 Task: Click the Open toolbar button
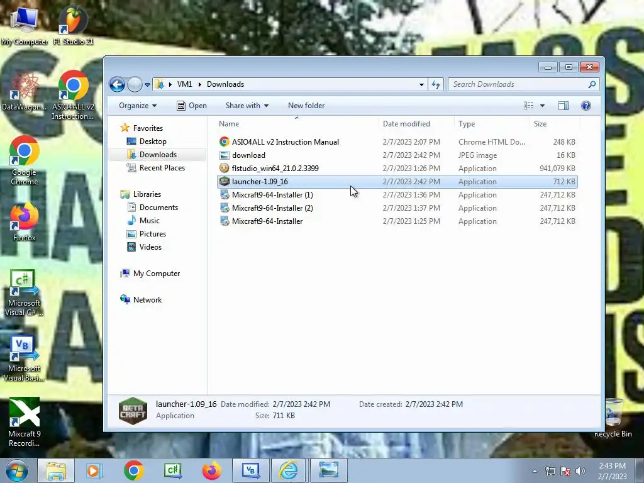192,106
